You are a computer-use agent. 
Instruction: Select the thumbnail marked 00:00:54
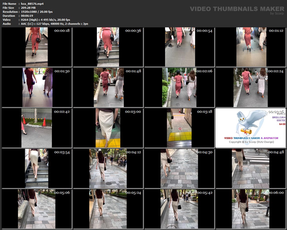(x=179, y=47)
